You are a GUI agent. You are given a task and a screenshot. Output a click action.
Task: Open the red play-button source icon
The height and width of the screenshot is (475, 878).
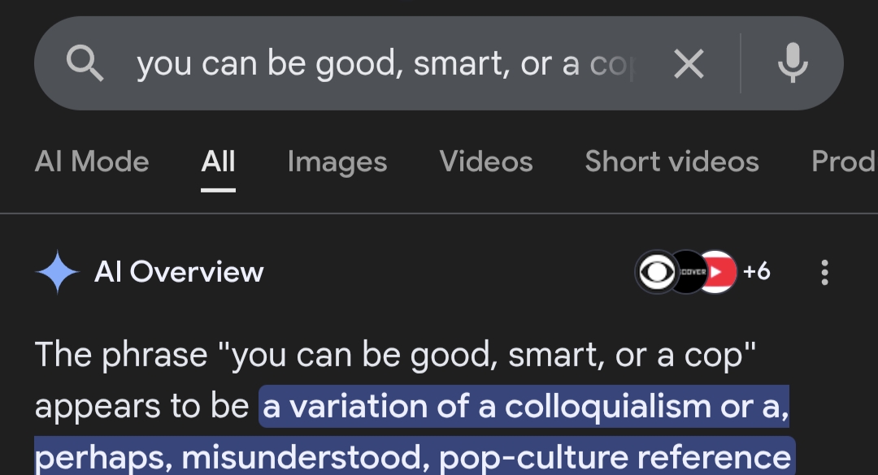tap(717, 272)
